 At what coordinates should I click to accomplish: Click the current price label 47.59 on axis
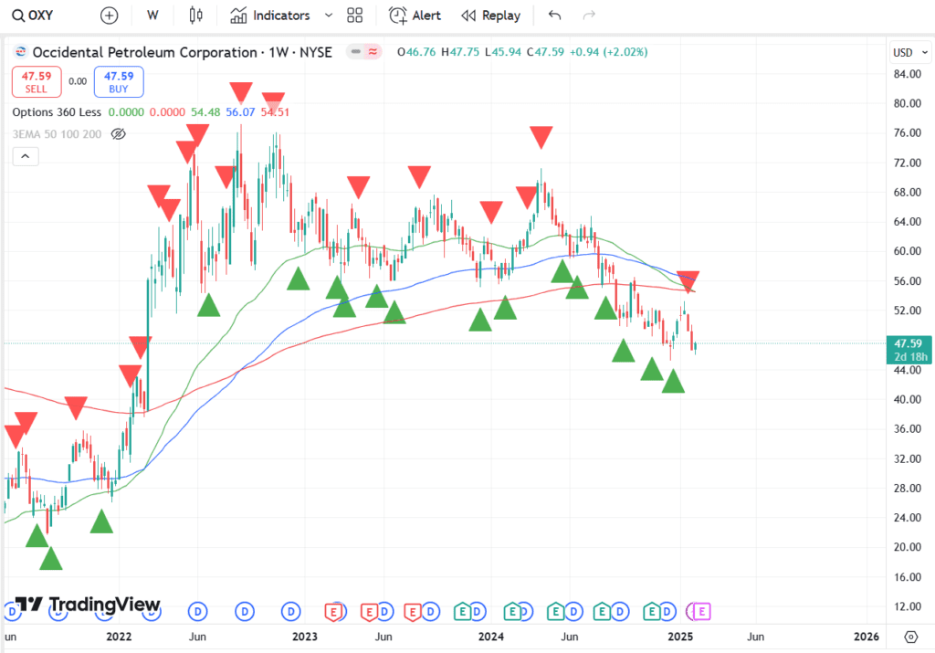[x=909, y=343]
